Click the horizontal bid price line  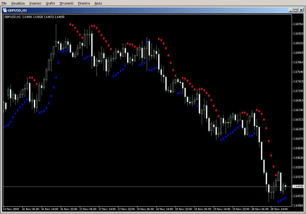click(x=148, y=187)
